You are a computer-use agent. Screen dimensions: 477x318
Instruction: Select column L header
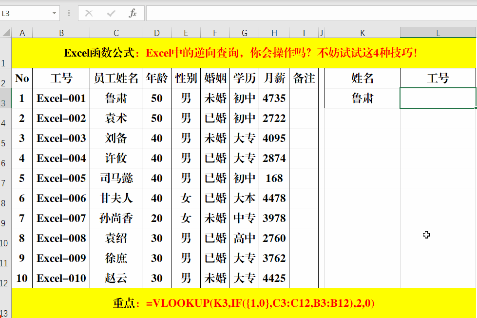pos(438,33)
